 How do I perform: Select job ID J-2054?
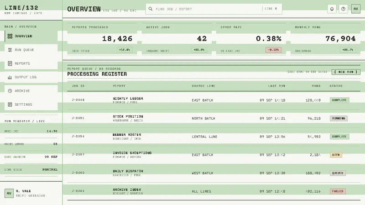78,136
